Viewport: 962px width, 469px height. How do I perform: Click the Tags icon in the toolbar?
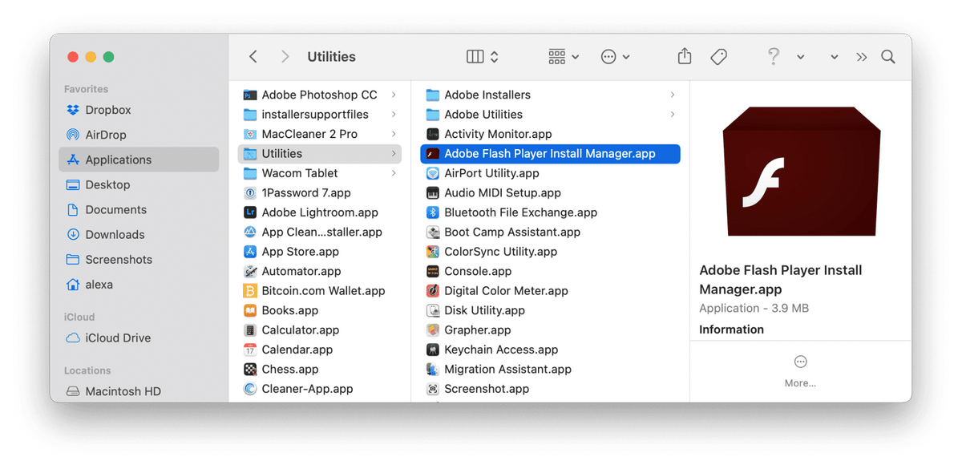click(718, 56)
